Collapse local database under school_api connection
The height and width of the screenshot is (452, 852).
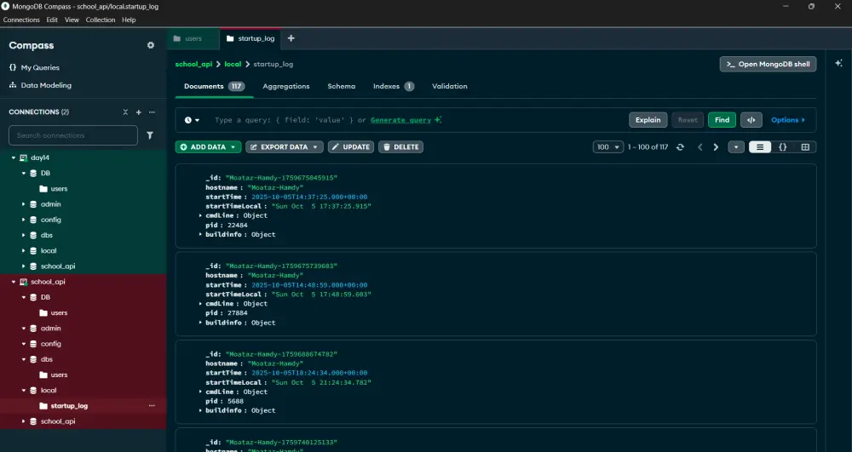click(x=23, y=390)
